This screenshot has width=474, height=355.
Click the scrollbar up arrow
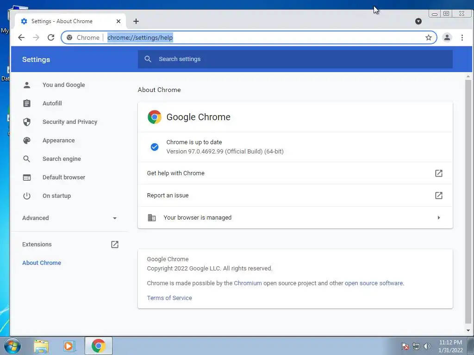468,77
